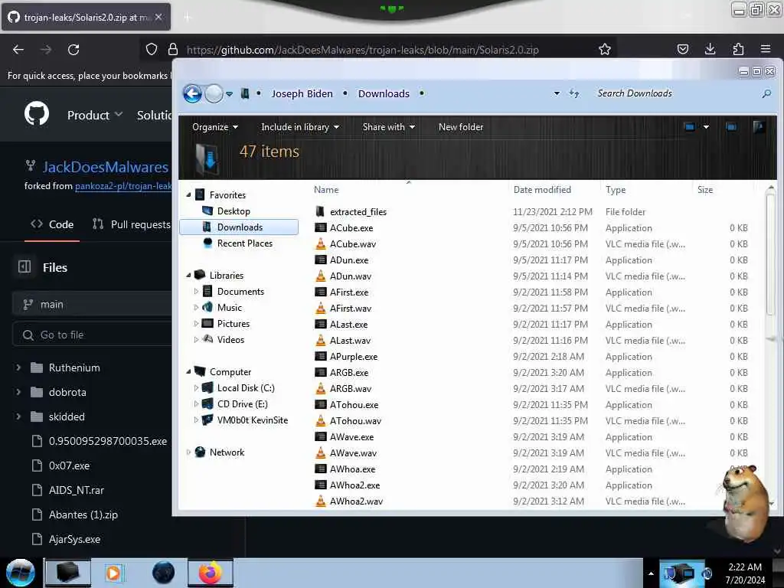Screen dimensions: 784x588
Task: Open Firefox downloads panel icon
Action: coord(710,49)
